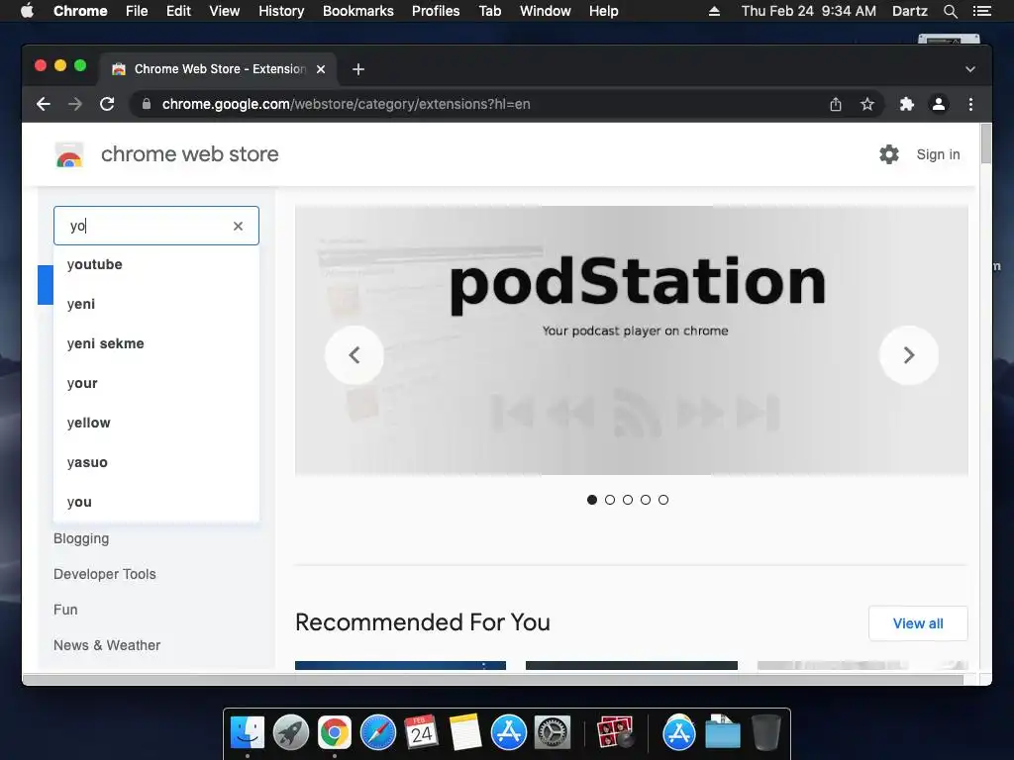
Task: Go back using browser back arrow
Action: (44, 104)
